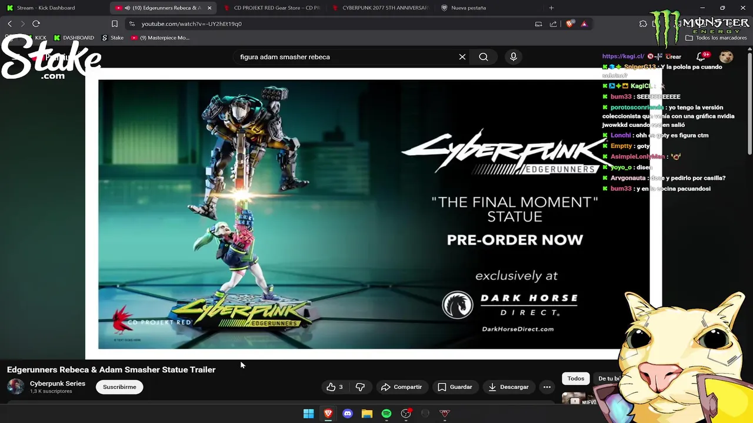Save video with the Guardar button

(x=455, y=387)
